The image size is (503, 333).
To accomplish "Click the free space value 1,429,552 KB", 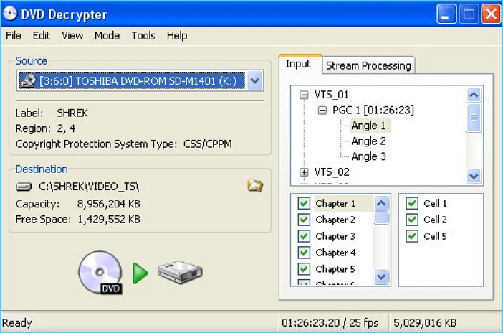I will click(x=109, y=219).
